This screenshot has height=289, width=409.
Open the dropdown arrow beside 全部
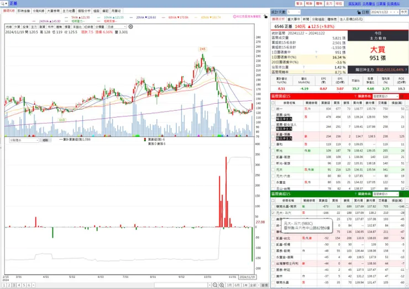pos(259,285)
